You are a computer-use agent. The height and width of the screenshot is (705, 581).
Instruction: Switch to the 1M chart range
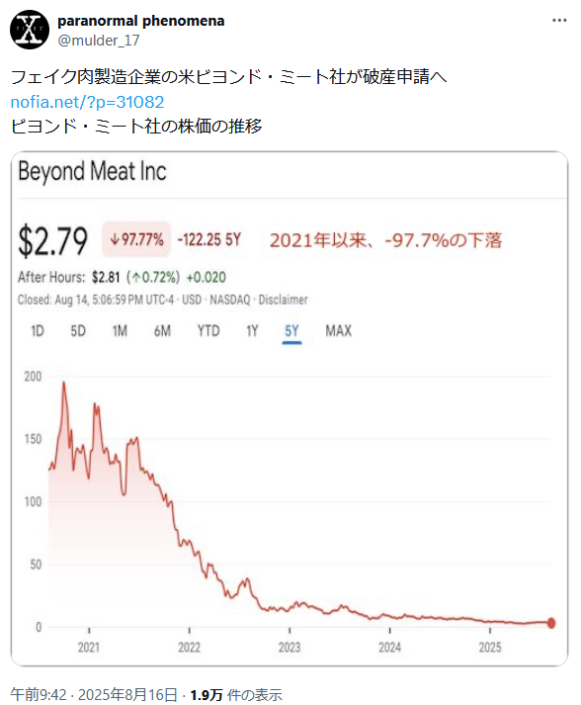point(120,331)
